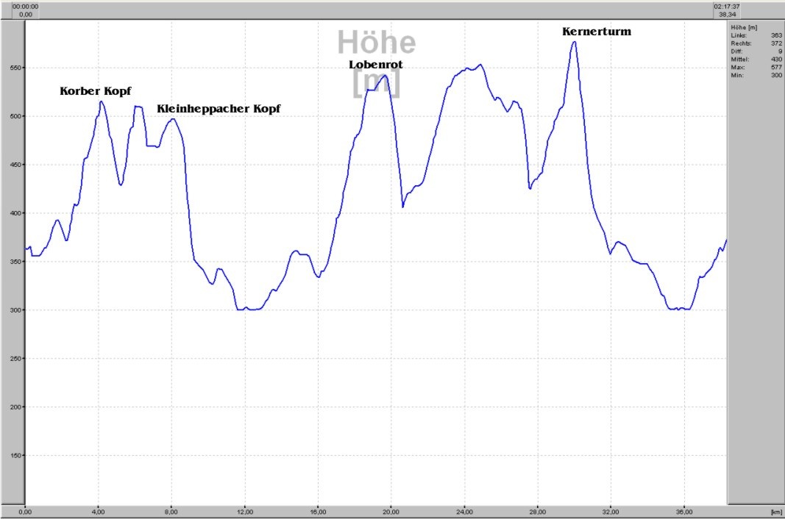Click the Lobenrot summit point on the curve

(385, 75)
